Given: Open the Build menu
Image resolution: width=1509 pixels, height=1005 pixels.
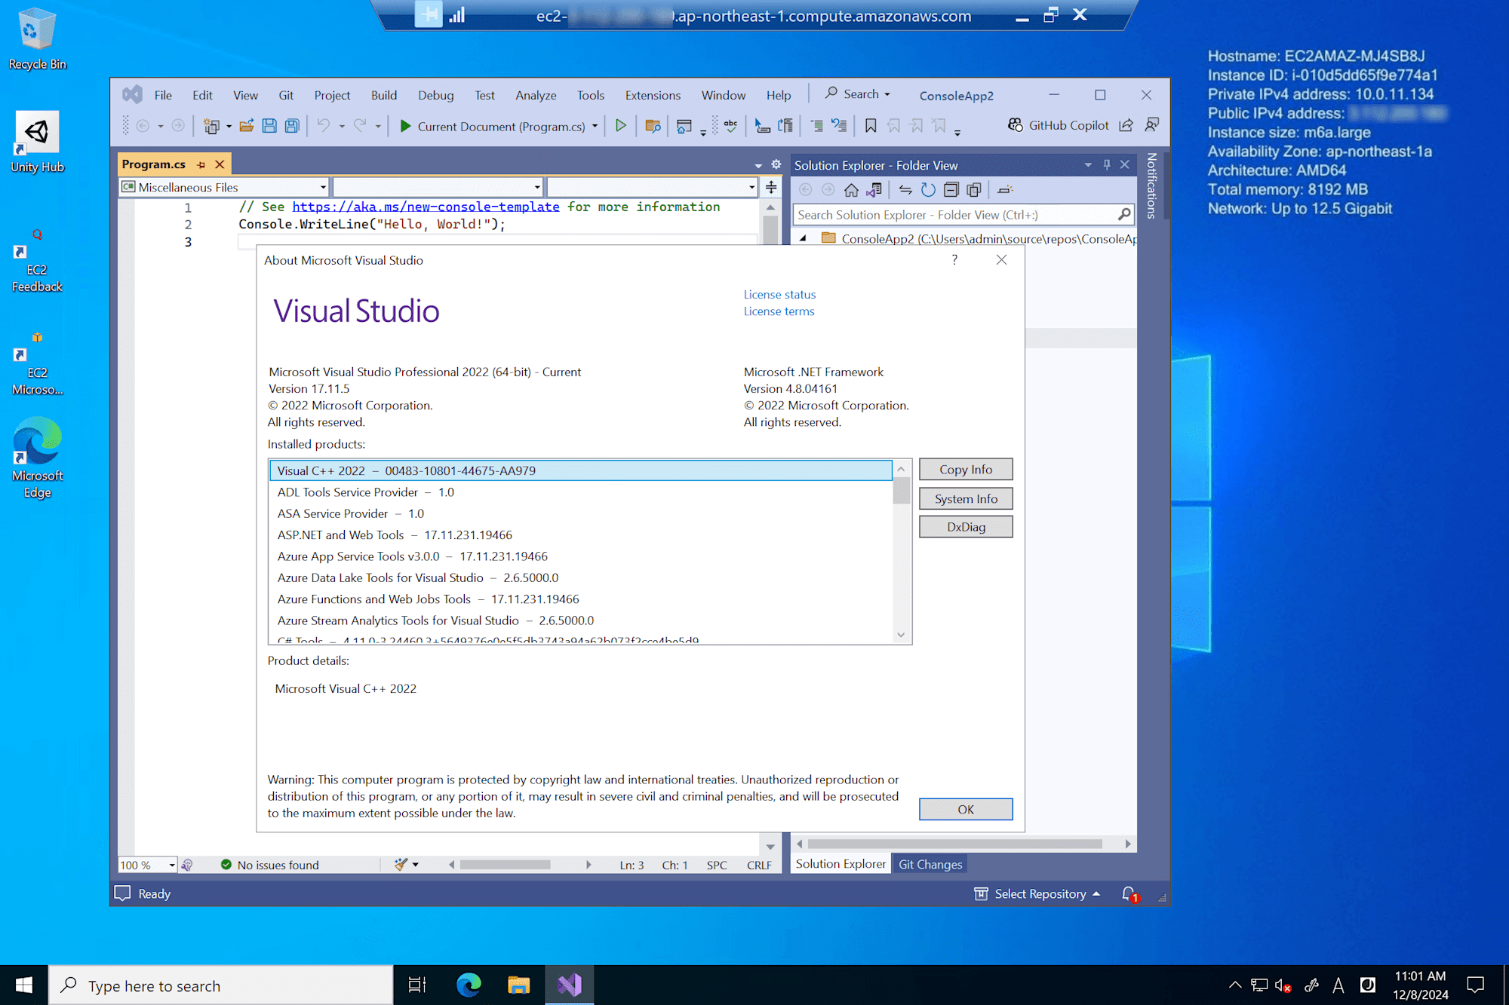Looking at the screenshot, I should click(x=383, y=95).
